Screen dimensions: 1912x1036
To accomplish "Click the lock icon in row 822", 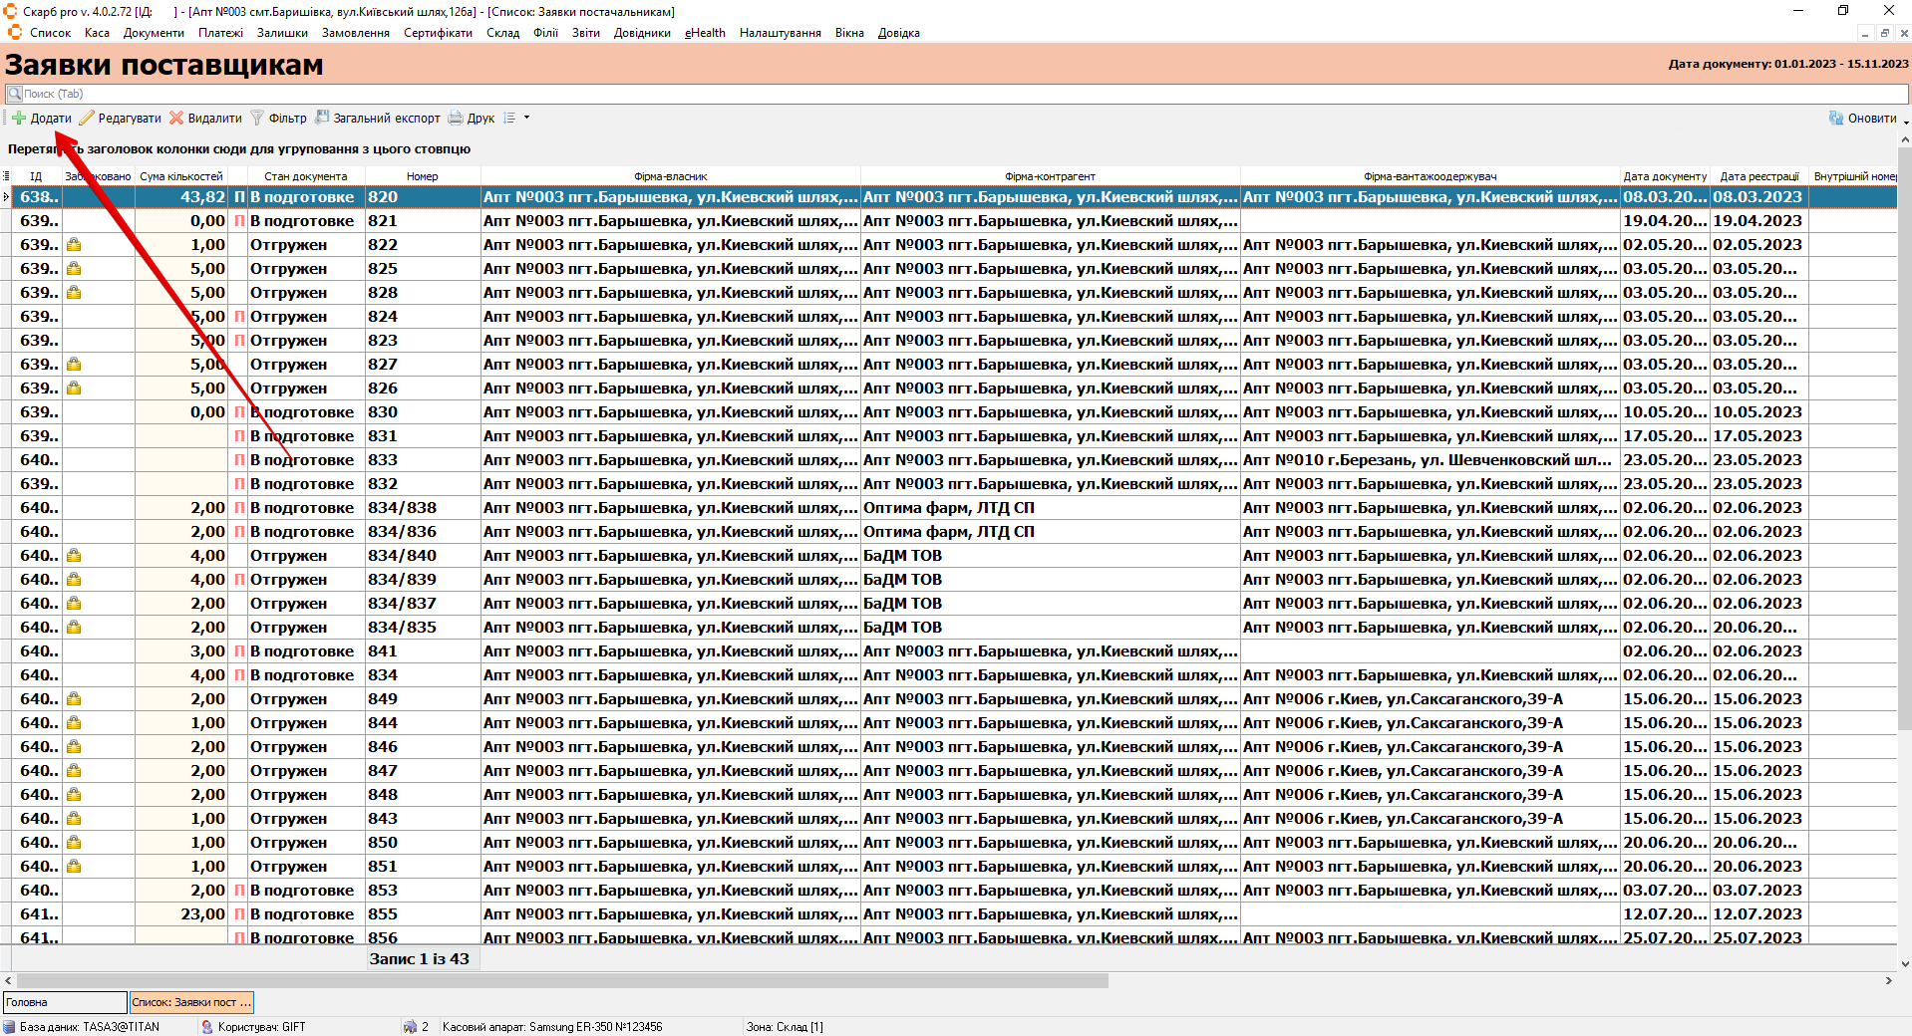I will (x=74, y=245).
